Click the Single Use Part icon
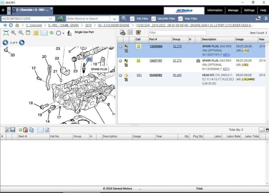269x193 pixels. (x=69, y=33)
